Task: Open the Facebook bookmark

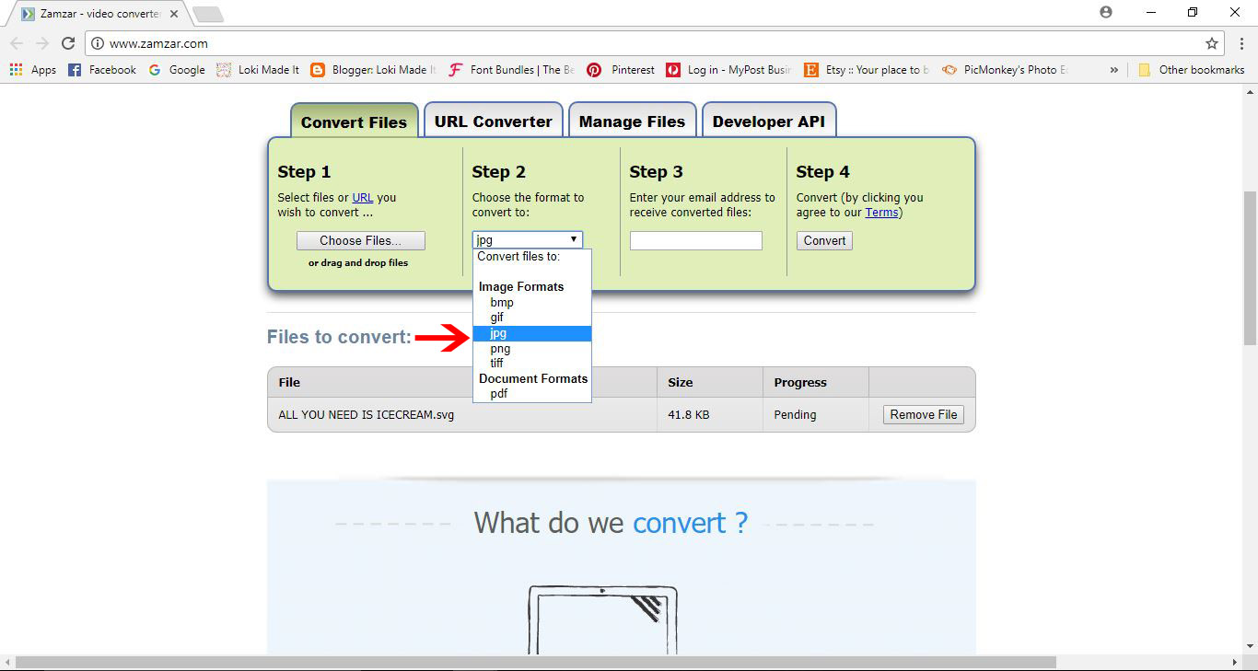Action: pyautogui.click(x=102, y=70)
